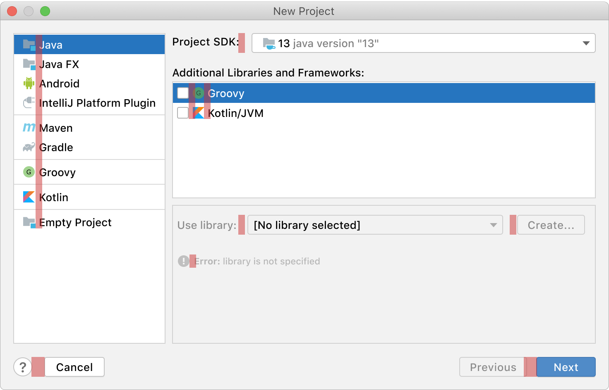The width and height of the screenshot is (609, 390).
Task: Open help with the question mark button
Action: click(x=23, y=367)
